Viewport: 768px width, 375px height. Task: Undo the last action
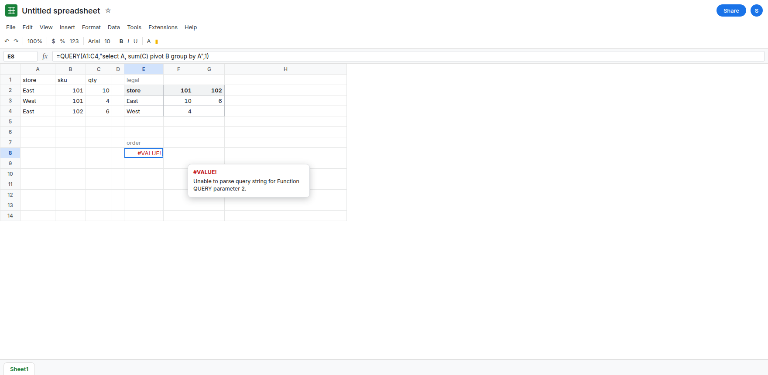(x=7, y=41)
